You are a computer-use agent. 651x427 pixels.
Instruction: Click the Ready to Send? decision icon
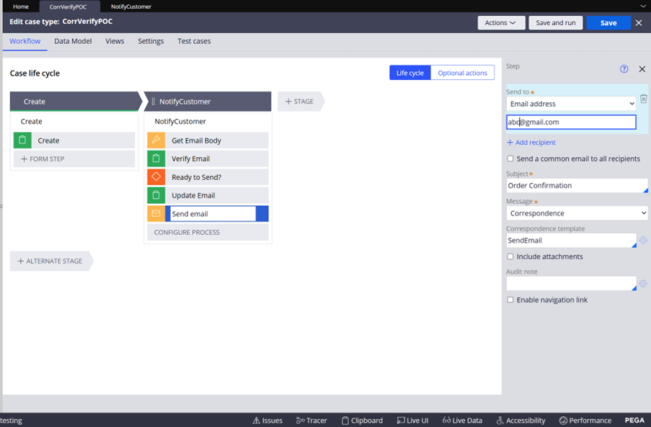click(x=156, y=176)
